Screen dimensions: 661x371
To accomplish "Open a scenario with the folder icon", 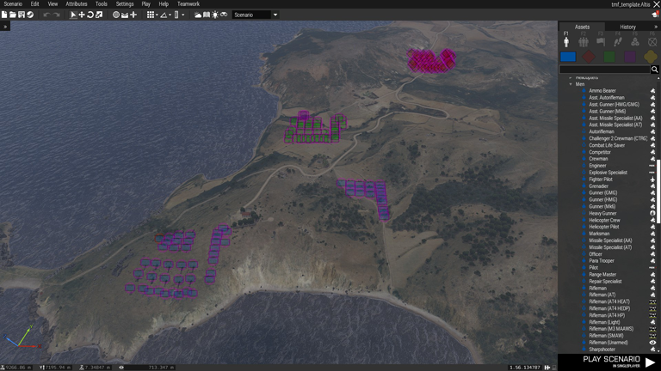I will click(13, 15).
